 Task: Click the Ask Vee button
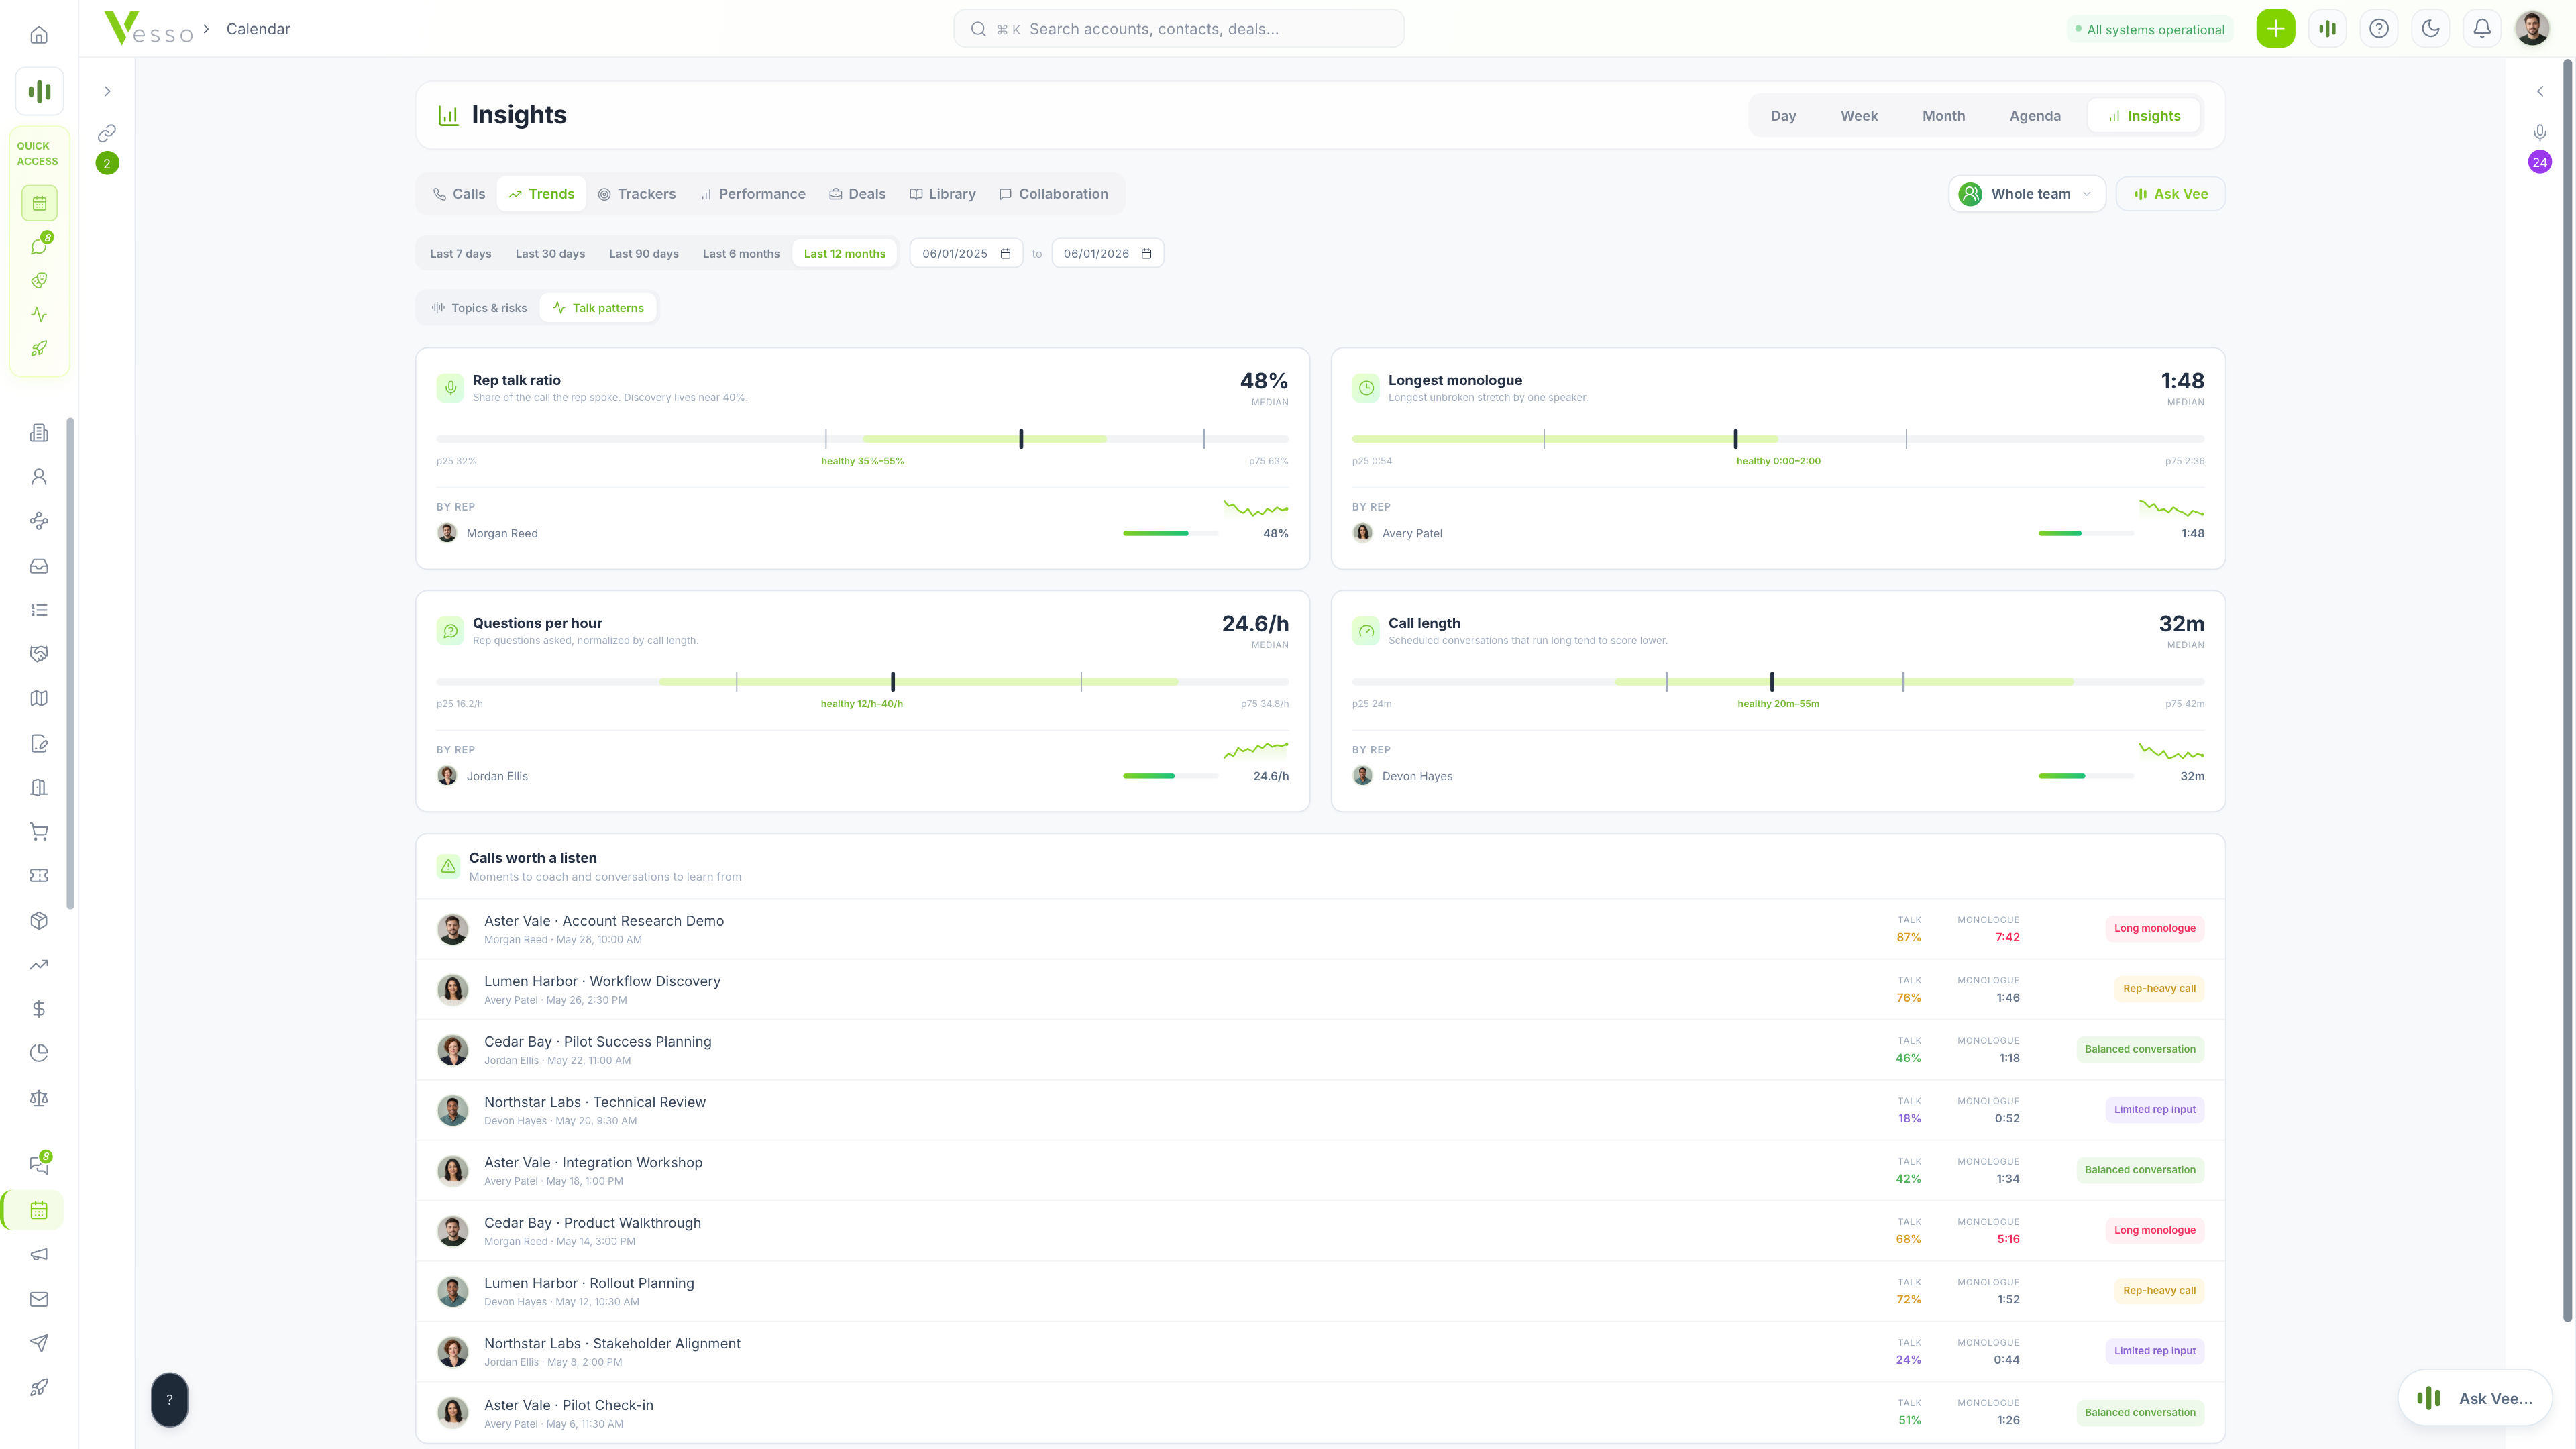(2170, 194)
